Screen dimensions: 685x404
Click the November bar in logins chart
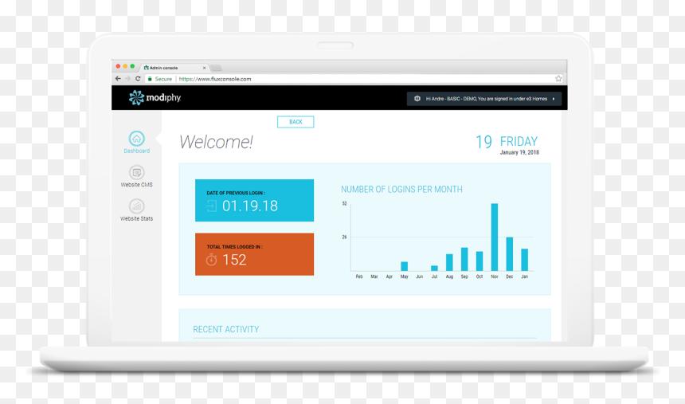click(495, 237)
